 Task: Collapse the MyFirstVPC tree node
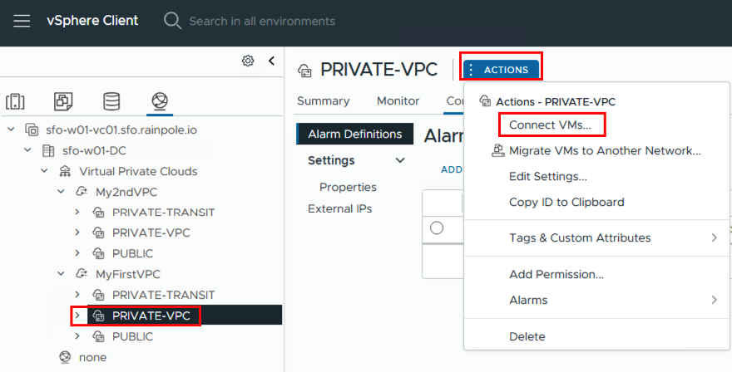(x=61, y=274)
